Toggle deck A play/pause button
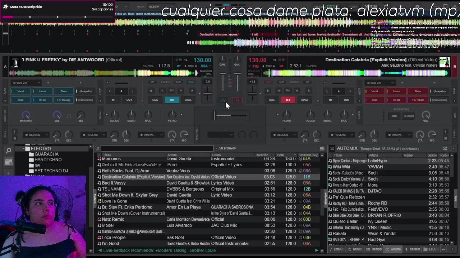This screenshot has height=258, width=460. click(x=172, y=100)
